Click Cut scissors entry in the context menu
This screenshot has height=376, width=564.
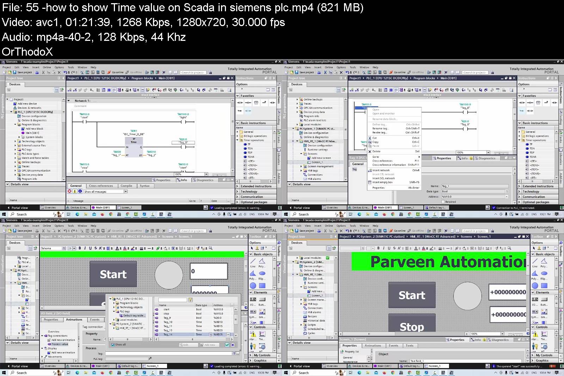pos(394,138)
